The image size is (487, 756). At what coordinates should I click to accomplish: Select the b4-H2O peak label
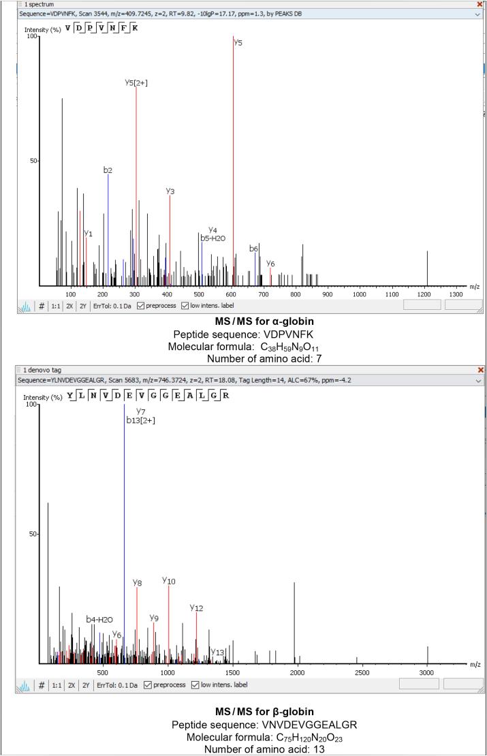coord(99,620)
